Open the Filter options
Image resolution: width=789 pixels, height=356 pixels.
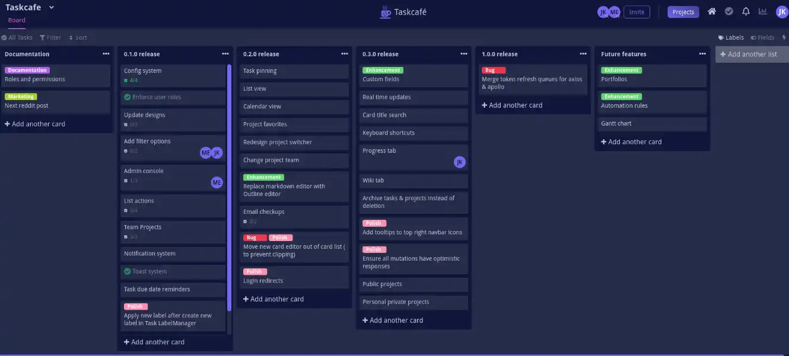50,37
